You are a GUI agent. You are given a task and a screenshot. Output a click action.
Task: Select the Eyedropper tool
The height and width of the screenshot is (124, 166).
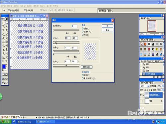coord(7,57)
